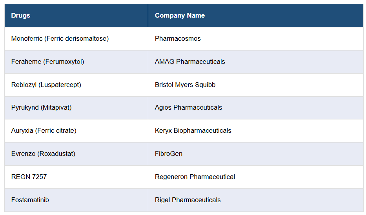366x215 pixels.
Task: Click the Drugs column header
Action: tap(21, 16)
